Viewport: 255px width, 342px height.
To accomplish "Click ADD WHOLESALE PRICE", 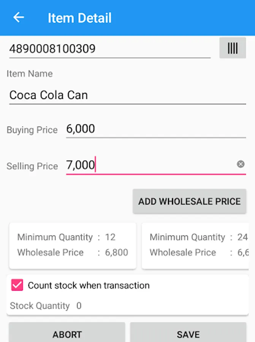I will pyautogui.click(x=189, y=201).
